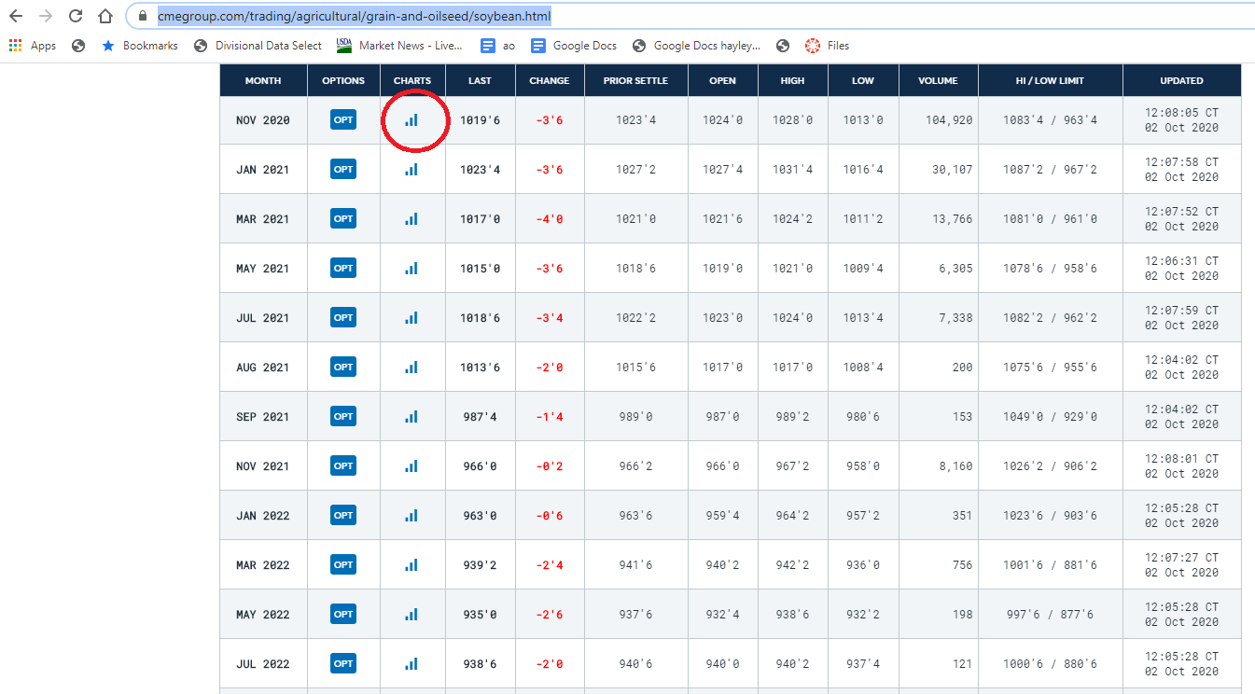Click the HI / LOW LIMIT header
The height and width of the screenshot is (694, 1255).
1050,80
